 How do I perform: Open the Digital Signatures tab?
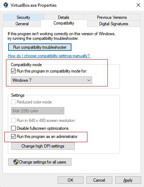[x=113, y=24]
